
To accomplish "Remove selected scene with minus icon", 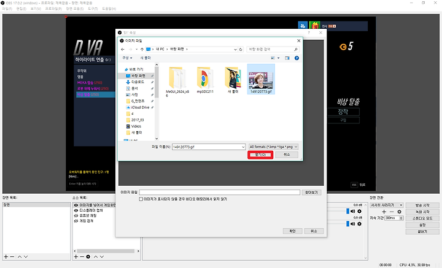I will coord(12,256).
